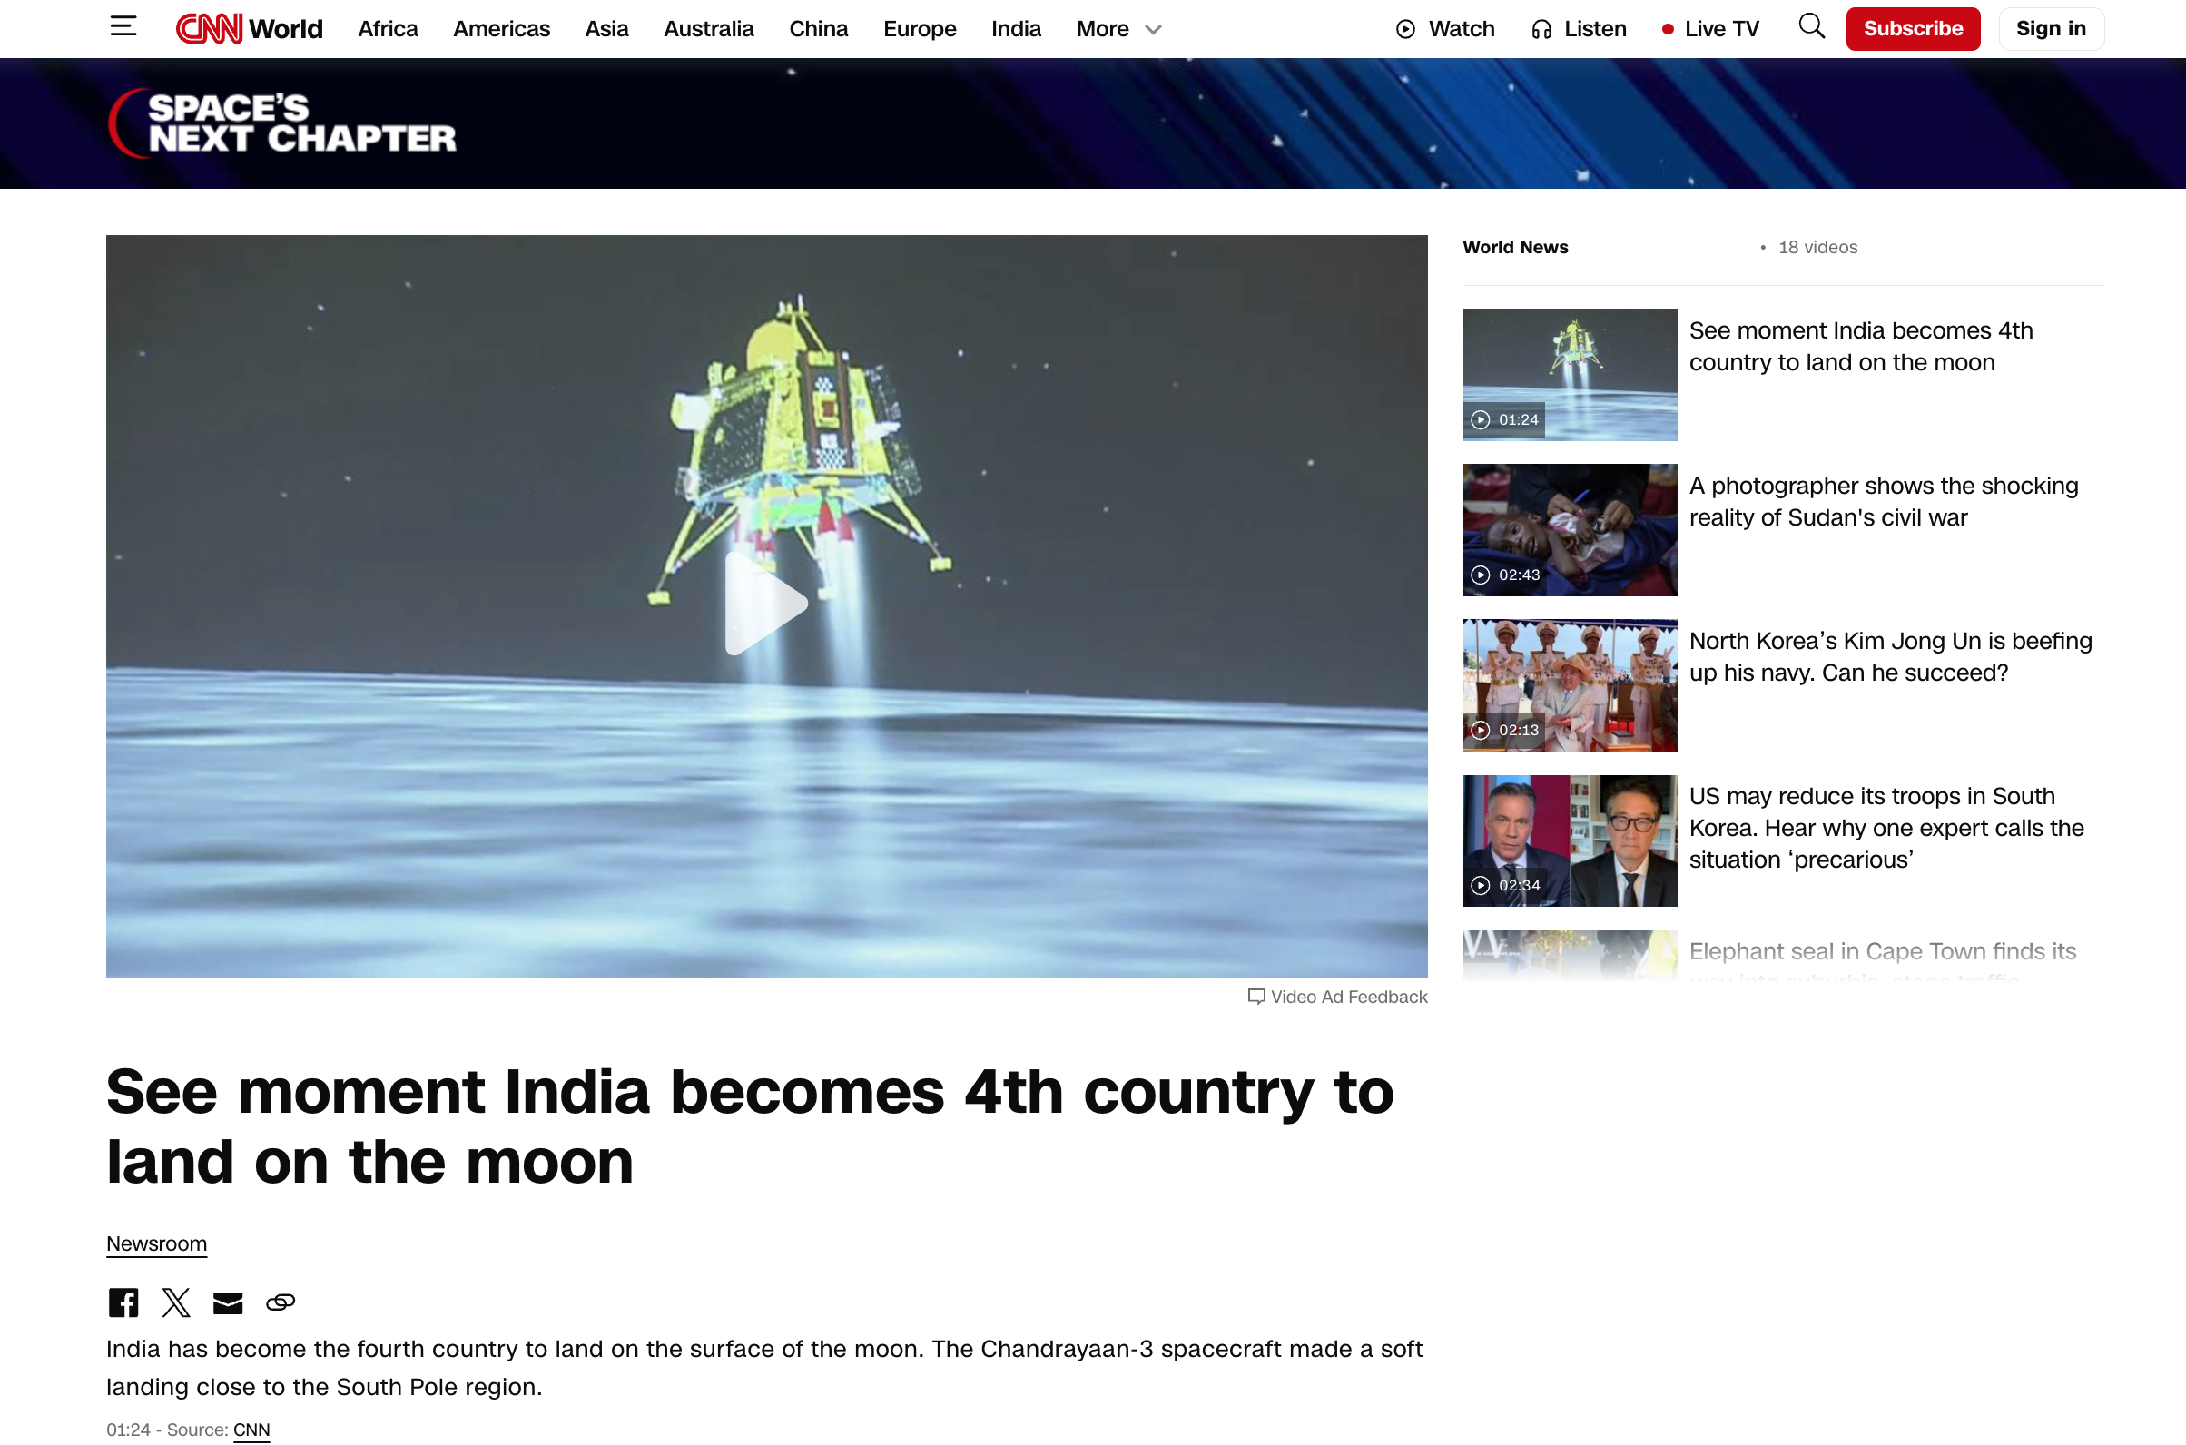Open Sudan civil war video thumbnail
2186x1445 pixels.
(1570, 530)
